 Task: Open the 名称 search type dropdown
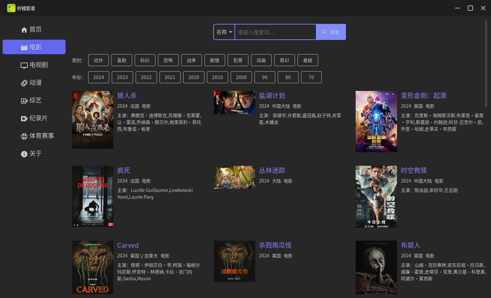point(224,32)
